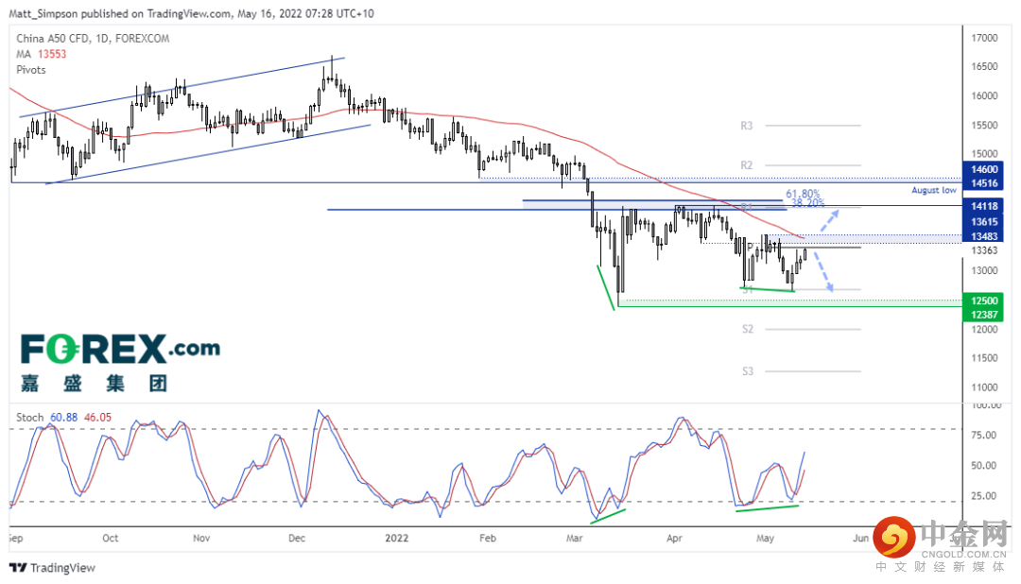Click the upward dashed blue arrow head
This screenshot has width=1021, height=584.
coord(834,214)
